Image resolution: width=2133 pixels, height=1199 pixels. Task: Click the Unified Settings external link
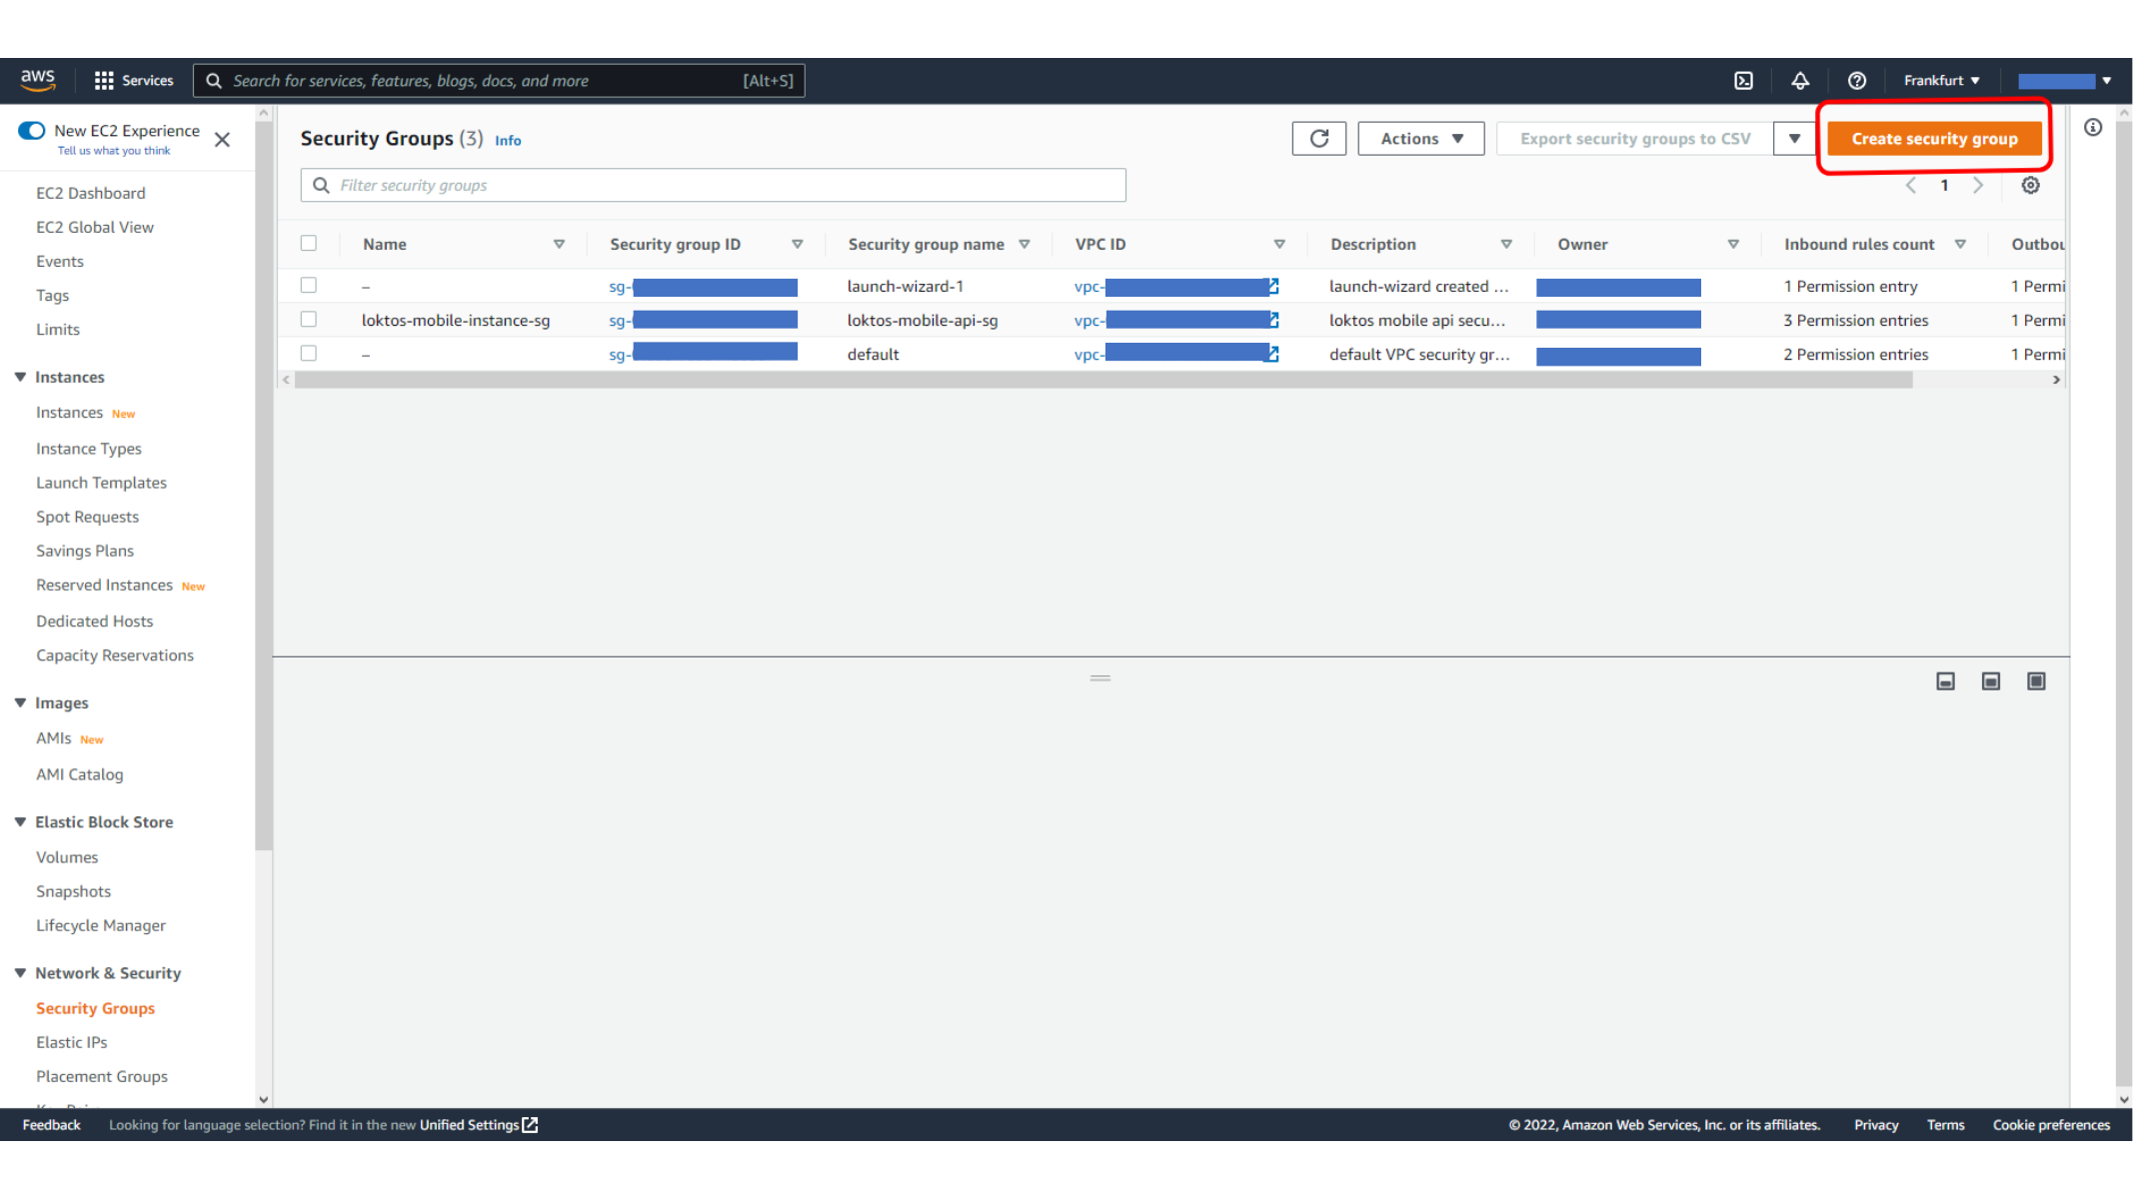tap(478, 1124)
